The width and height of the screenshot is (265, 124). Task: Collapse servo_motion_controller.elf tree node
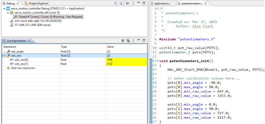(8, 13)
